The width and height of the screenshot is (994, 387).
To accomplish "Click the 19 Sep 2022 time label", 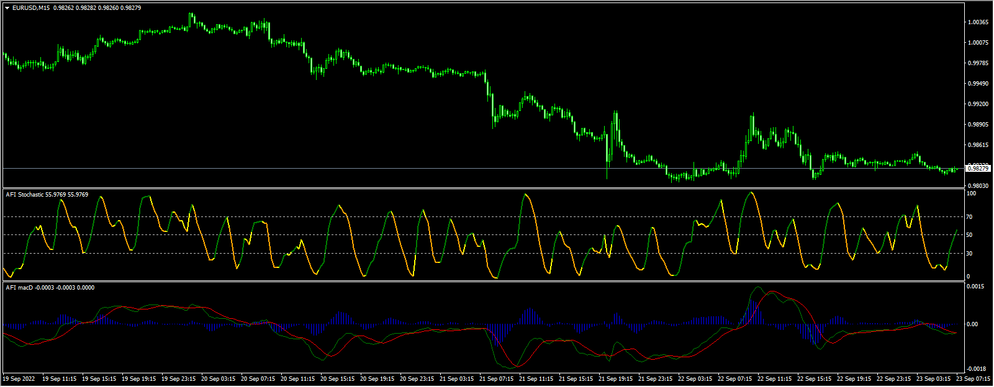I will point(19,378).
